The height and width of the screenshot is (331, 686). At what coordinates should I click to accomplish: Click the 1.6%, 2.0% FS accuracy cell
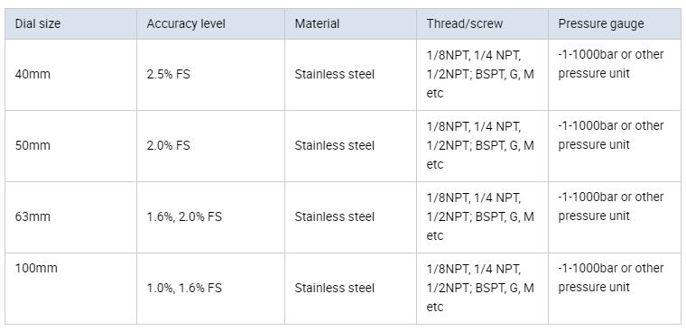pyautogui.click(x=210, y=217)
